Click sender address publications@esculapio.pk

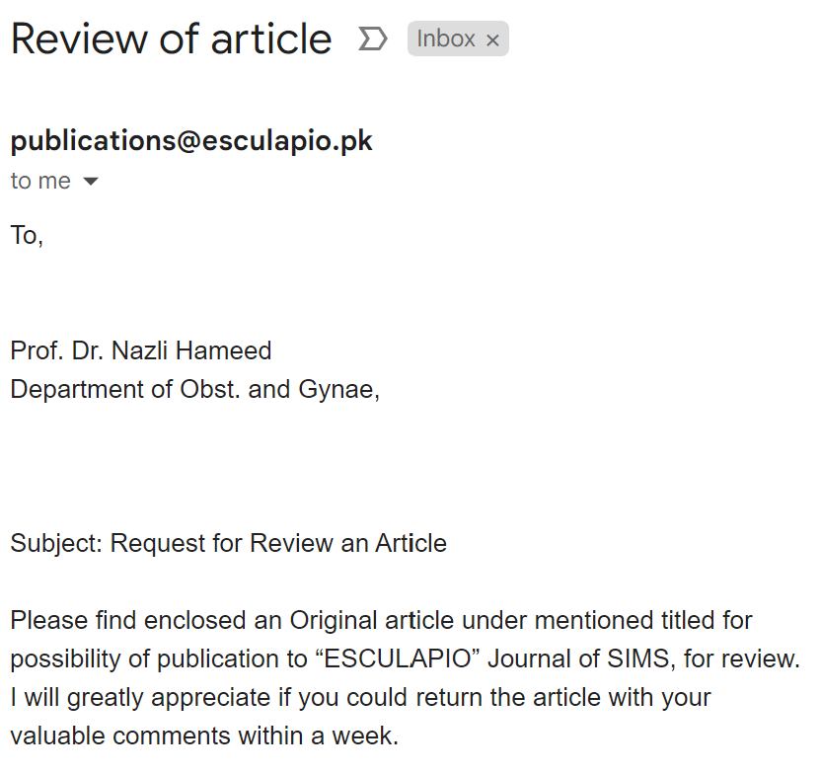point(191,141)
